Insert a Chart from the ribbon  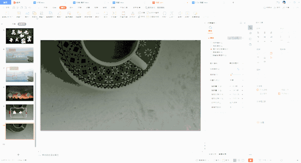(59, 15)
